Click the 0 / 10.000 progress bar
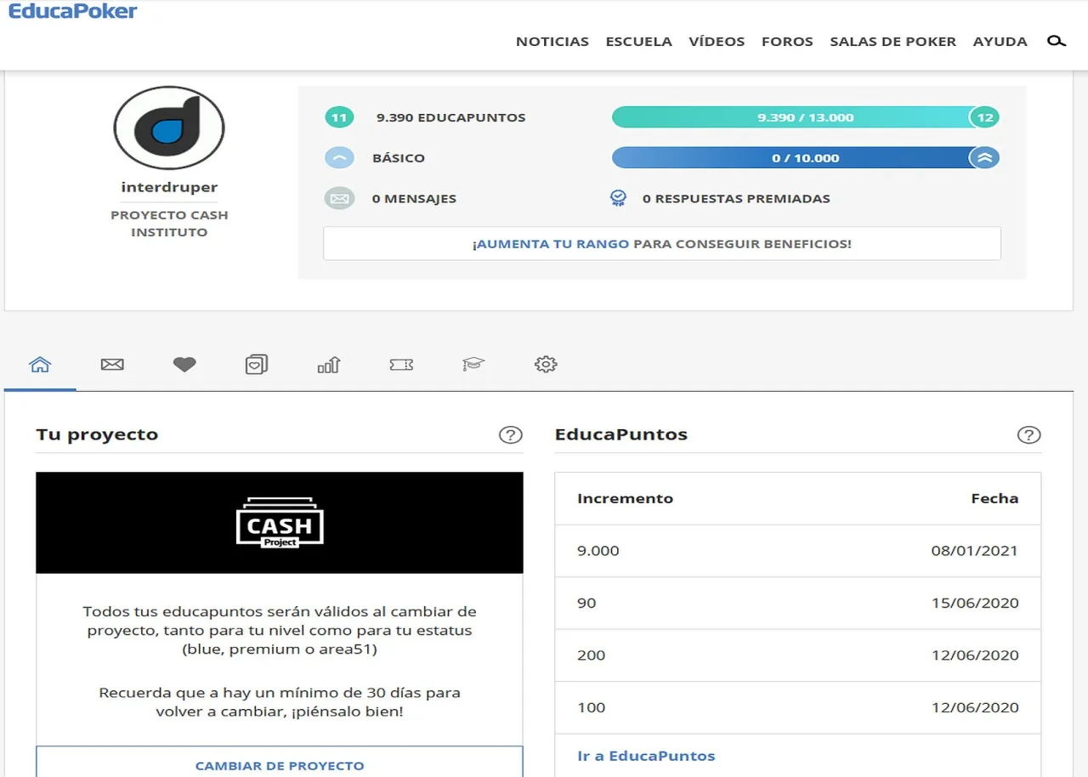 tap(805, 158)
